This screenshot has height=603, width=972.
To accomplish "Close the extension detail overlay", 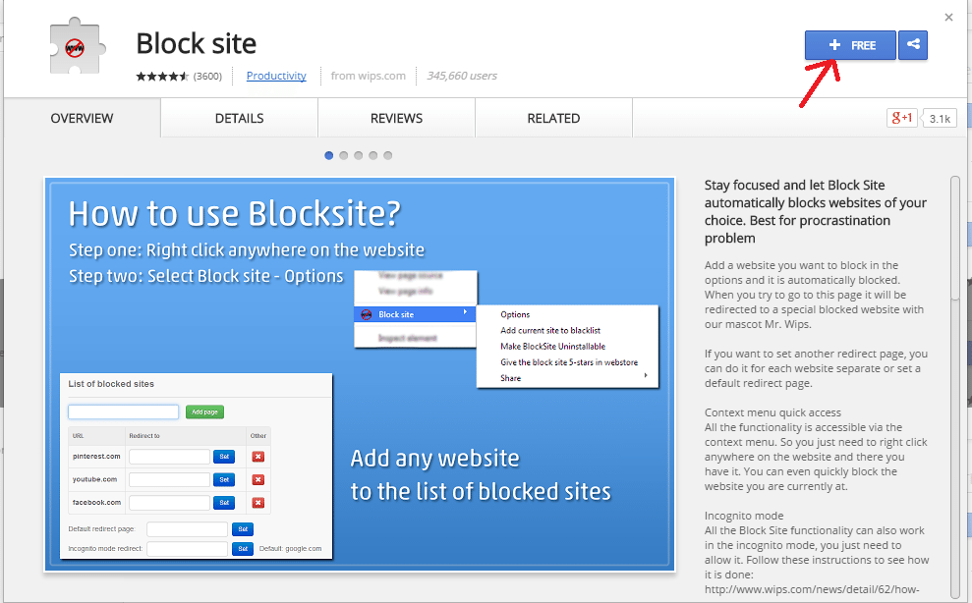I will coord(948,18).
